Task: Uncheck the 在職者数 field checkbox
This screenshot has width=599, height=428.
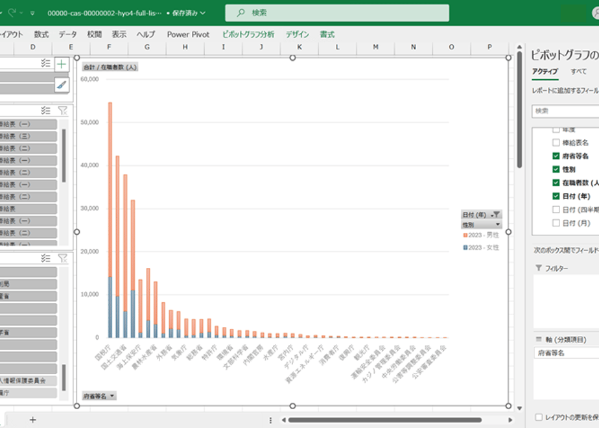Action: click(556, 183)
